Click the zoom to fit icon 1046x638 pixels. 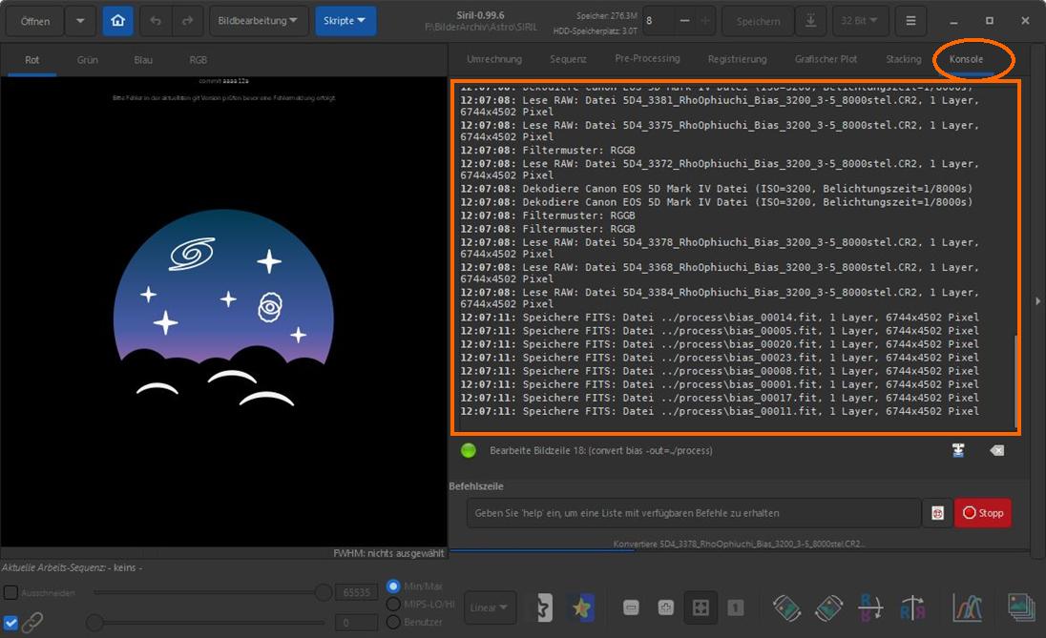(700, 607)
